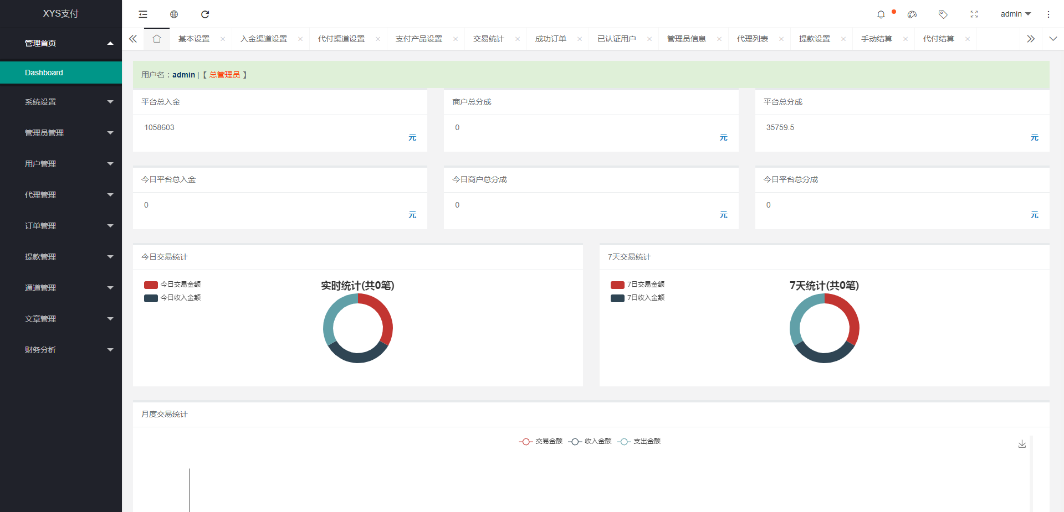Close the 成功订单 tab
Viewport: 1064px width, 512px height.
click(x=580, y=39)
